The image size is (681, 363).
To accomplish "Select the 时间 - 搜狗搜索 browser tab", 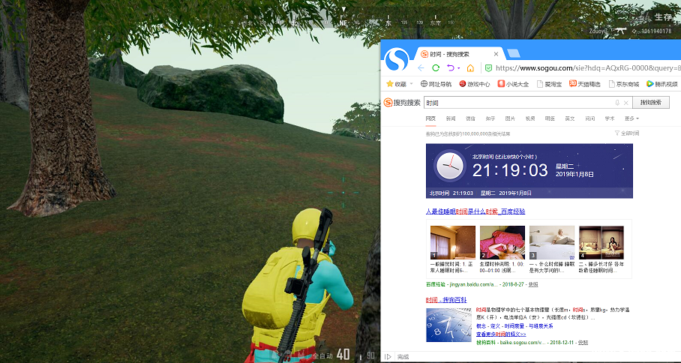I will point(459,54).
